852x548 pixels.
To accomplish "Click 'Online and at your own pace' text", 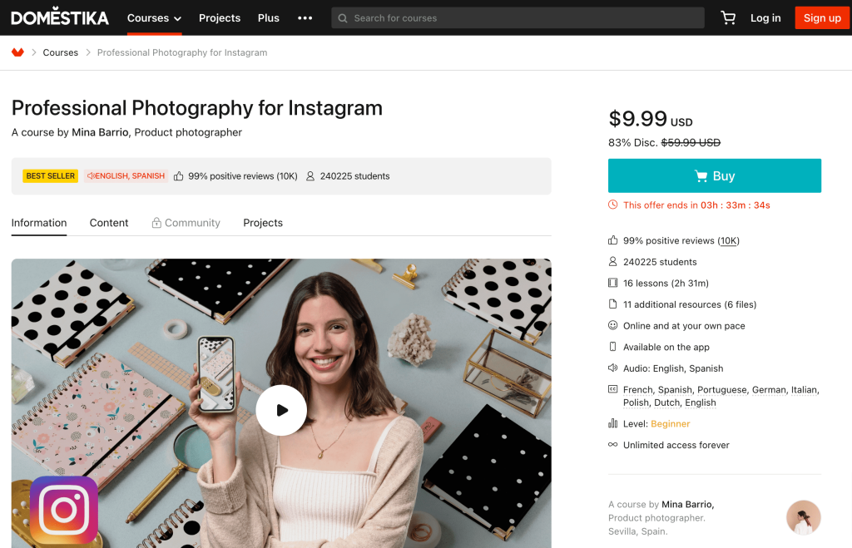I will tap(684, 326).
